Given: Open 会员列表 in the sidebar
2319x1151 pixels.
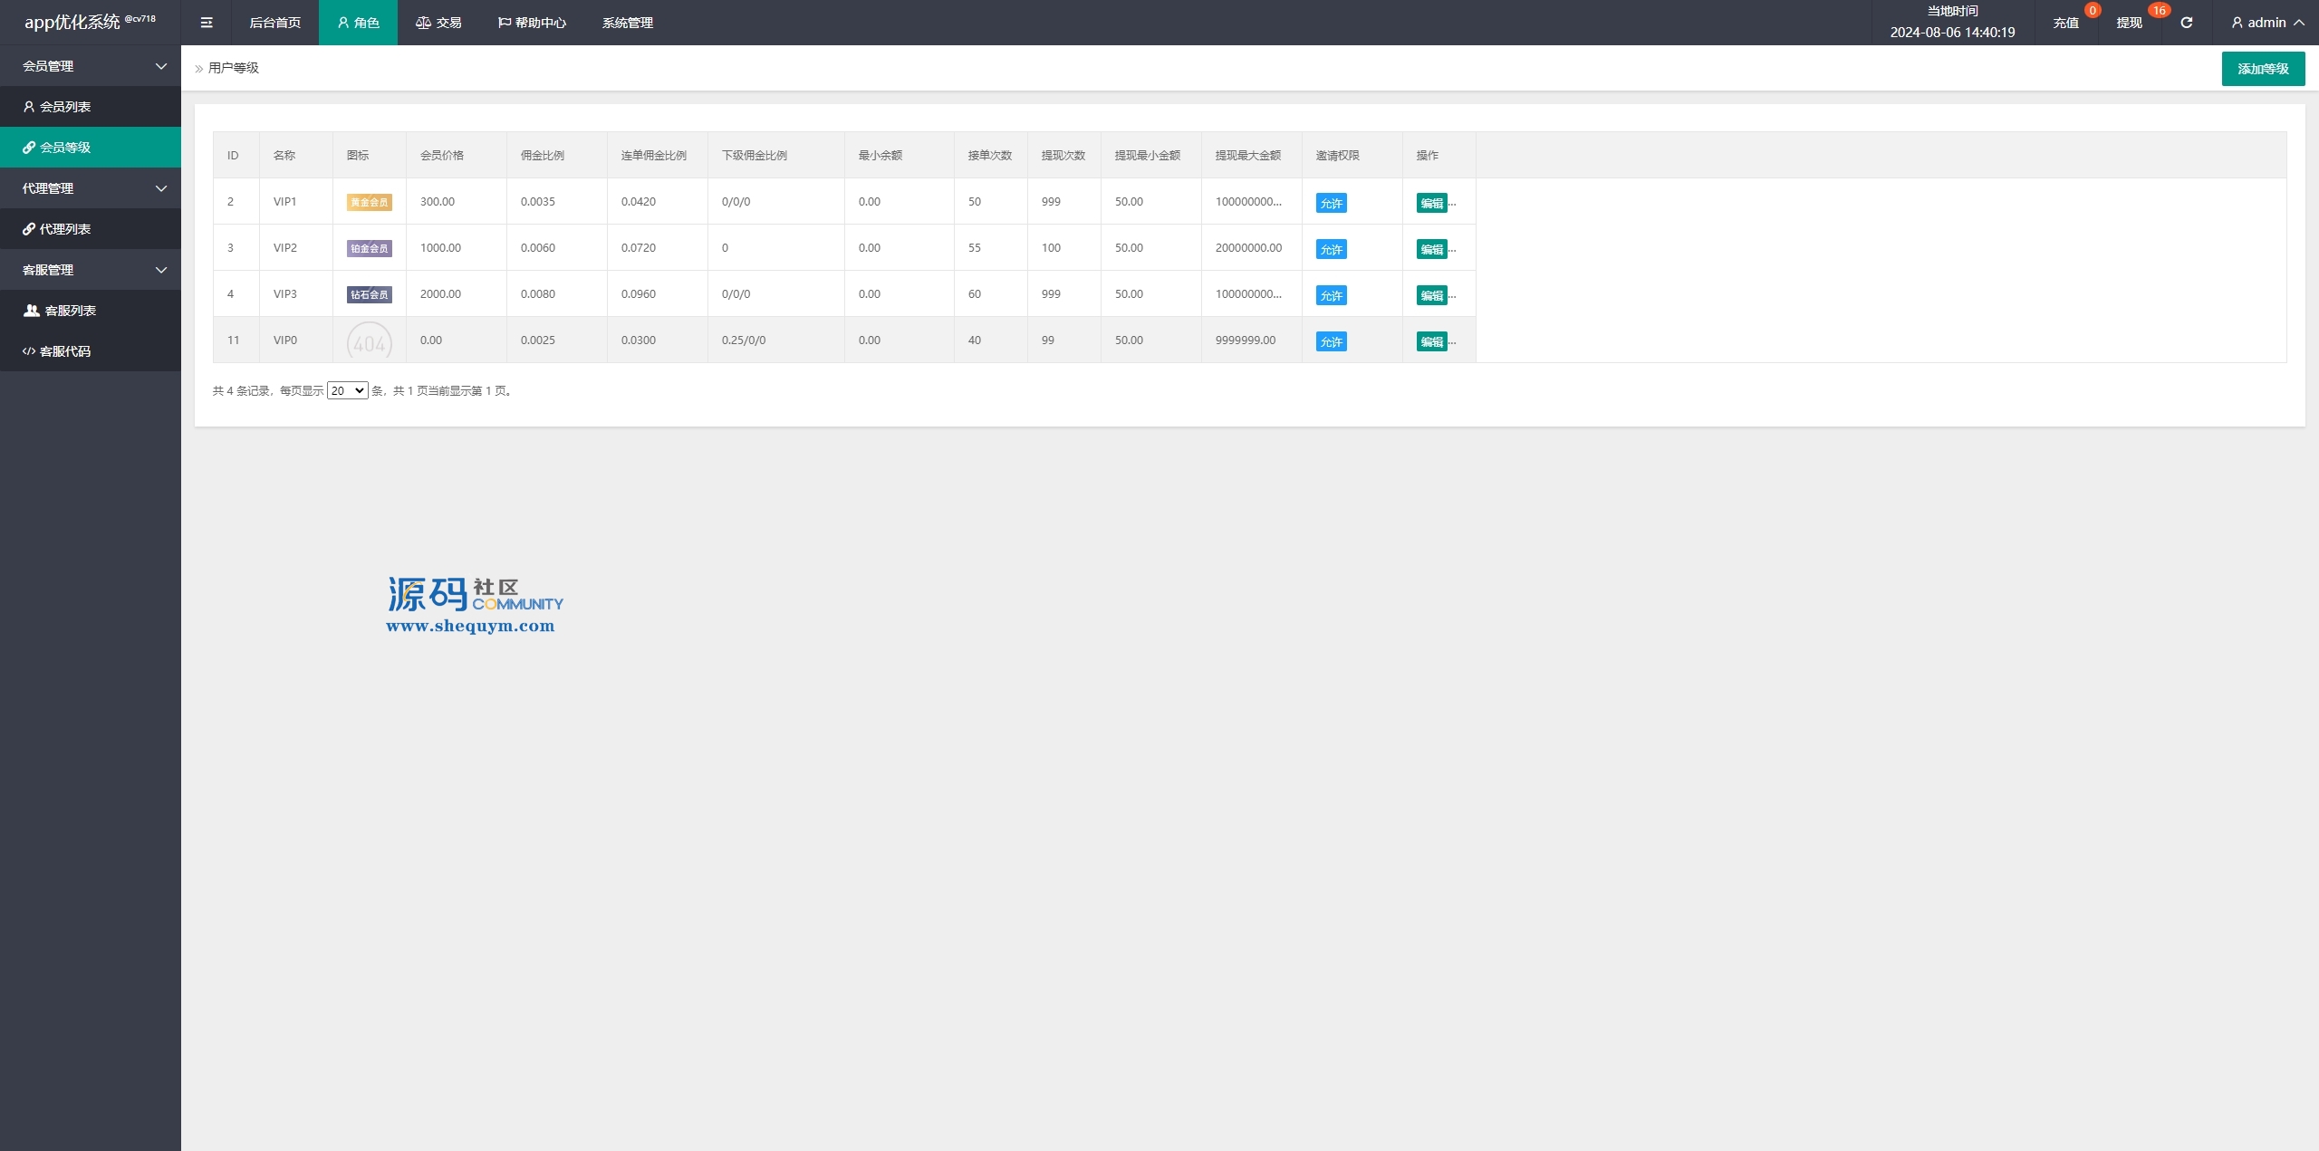Looking at the screenshot, I should pyautogui.click(x=91, y=107).
